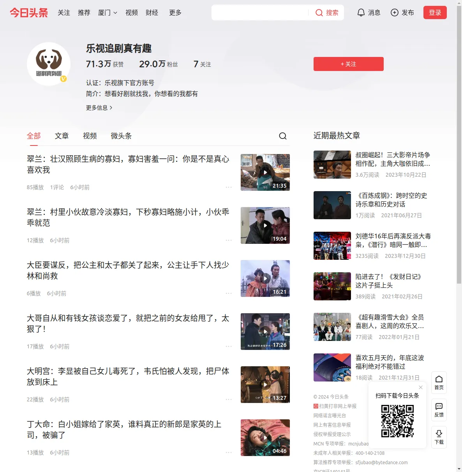Switch to the 视频 content tab
This screenshot has height=472, width=462.
[90, 136]
